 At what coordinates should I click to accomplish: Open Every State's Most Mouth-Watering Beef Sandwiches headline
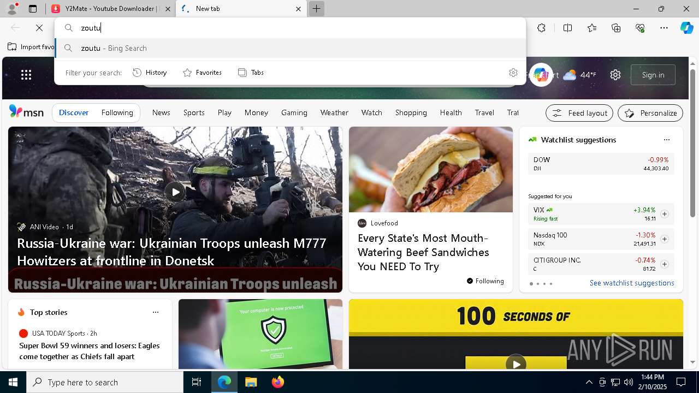pos(423,252)
